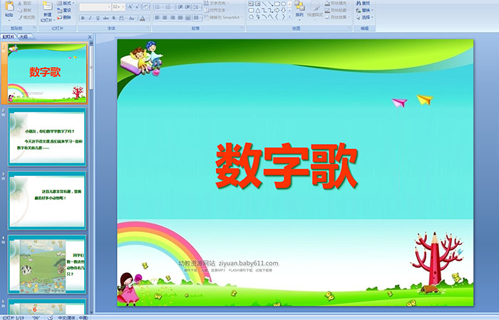Screen dimensions: 499x320
Task: Click the Align Text Right icon
Action: click(x=173, y=18)
